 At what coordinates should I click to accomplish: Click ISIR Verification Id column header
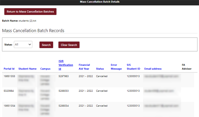click(66, 65)
